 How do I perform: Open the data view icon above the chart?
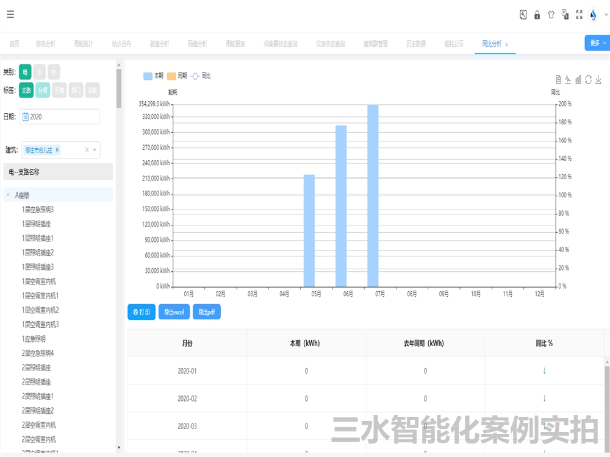pyautogui.click(x=558, y=78)
